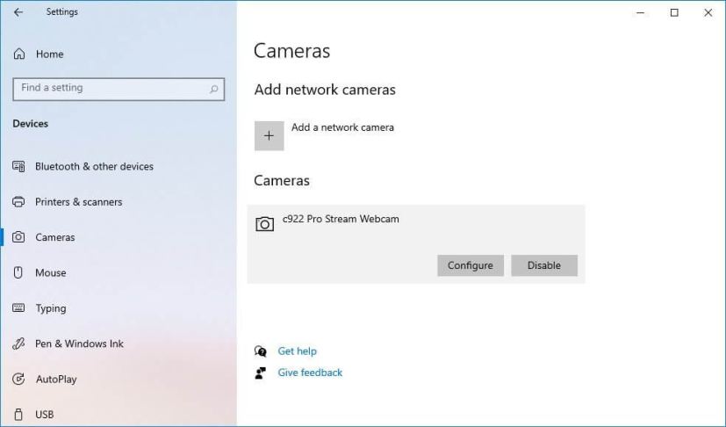Click the Add a network camera label
The height and width of the screenshot is (427, 726).
pos(342,127)
